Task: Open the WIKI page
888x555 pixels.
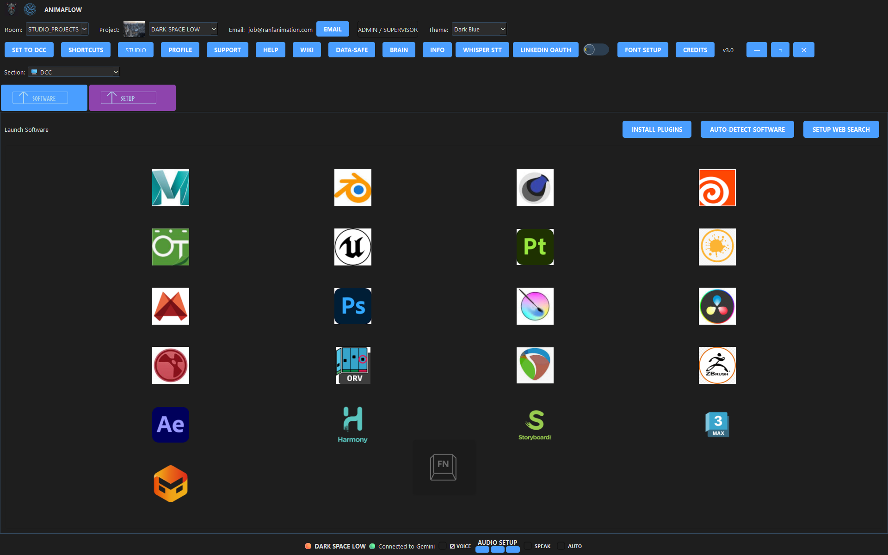Action: point(306,49)
